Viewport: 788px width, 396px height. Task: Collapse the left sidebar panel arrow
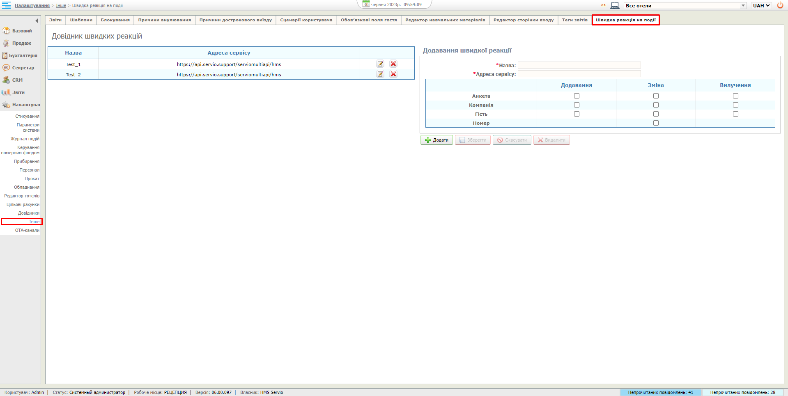37,21
